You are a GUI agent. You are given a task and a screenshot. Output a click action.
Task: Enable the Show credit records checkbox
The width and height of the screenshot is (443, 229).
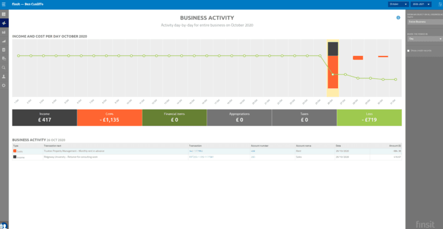tap(408, 51)
